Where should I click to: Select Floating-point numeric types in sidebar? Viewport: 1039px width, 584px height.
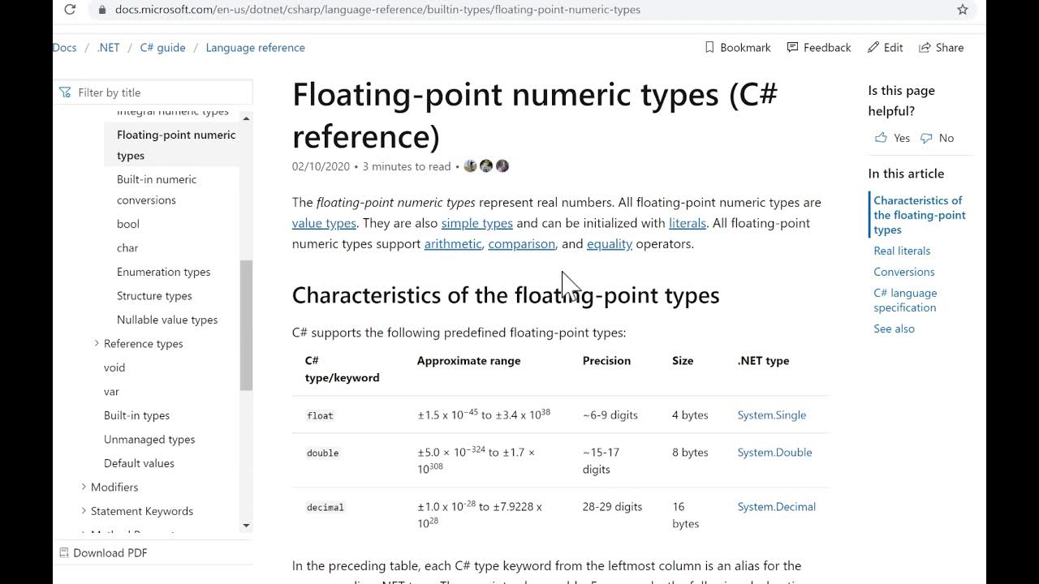pyautogui.click(x=176, y=145)
